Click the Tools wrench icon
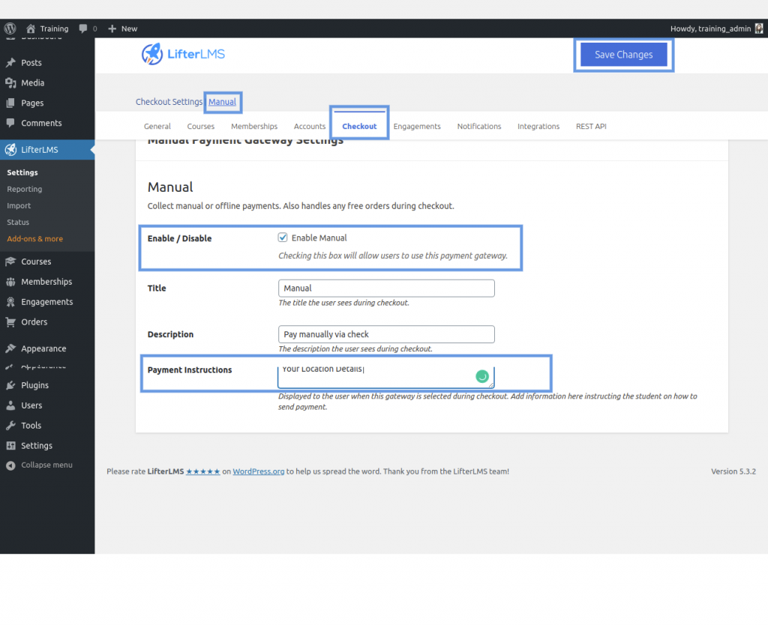 10,426
